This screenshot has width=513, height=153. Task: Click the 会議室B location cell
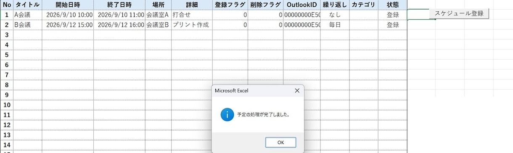(158, 25)
